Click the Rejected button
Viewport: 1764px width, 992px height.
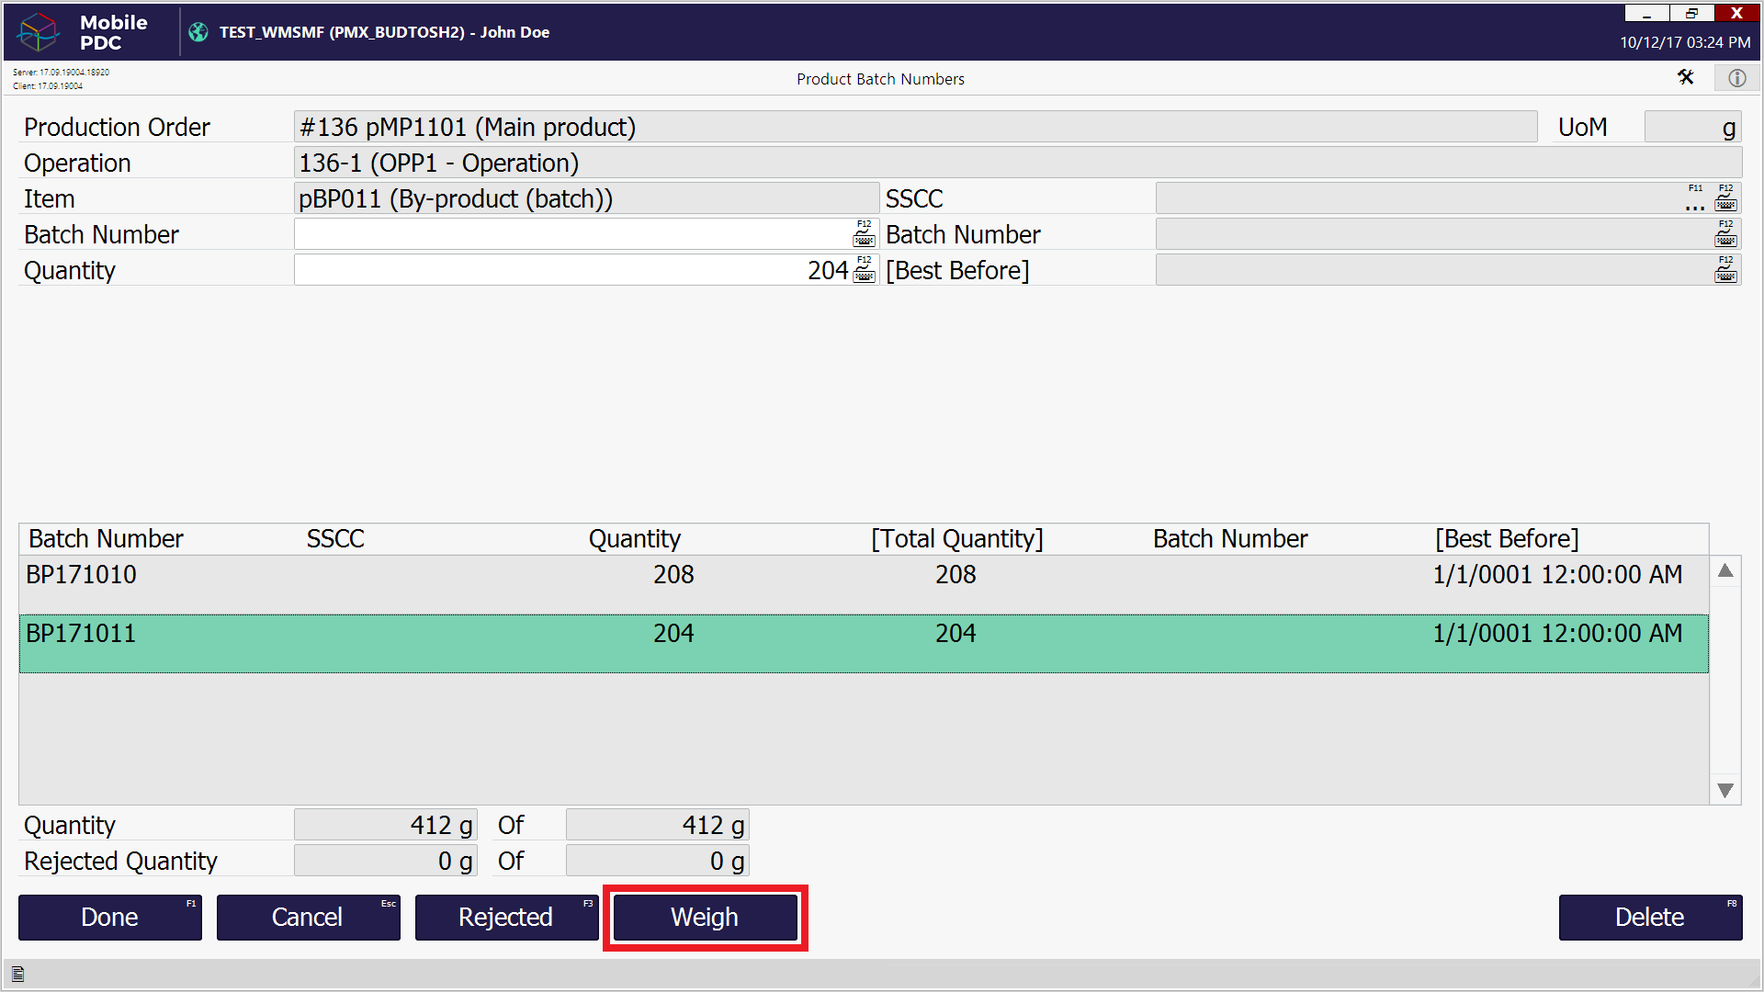(x=506, y=918)
